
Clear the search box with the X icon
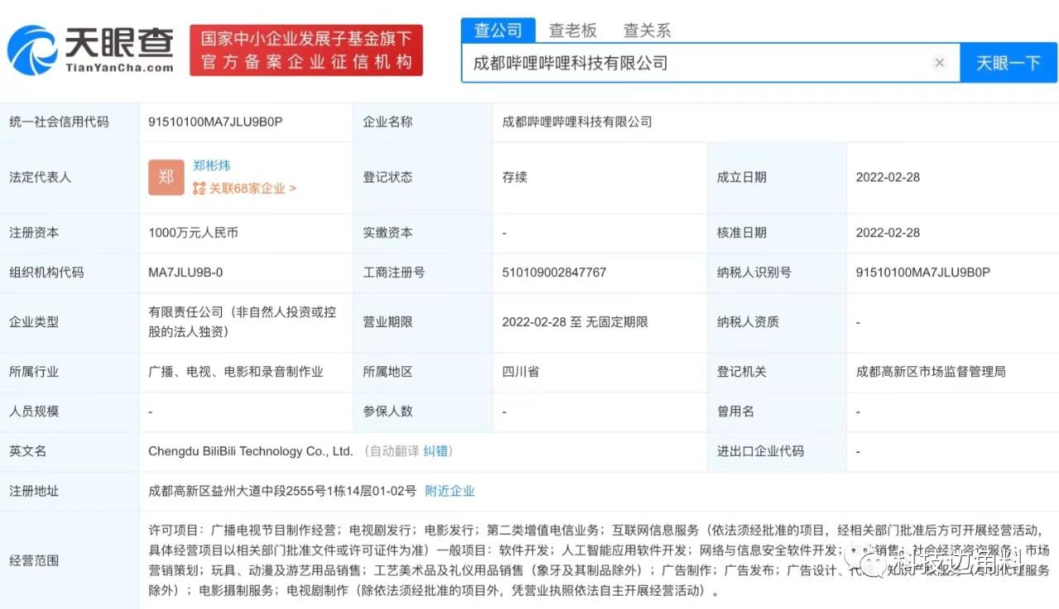click(939, 63)
